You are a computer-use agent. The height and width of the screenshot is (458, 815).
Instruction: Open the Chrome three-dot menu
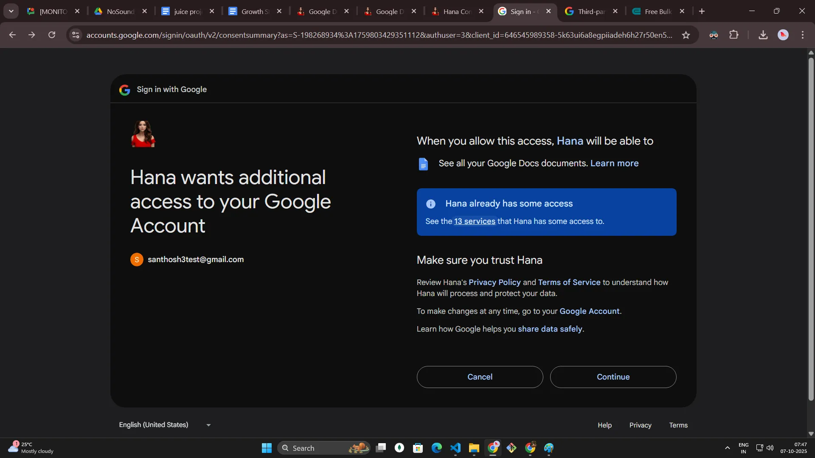click(x=802, y=35)
